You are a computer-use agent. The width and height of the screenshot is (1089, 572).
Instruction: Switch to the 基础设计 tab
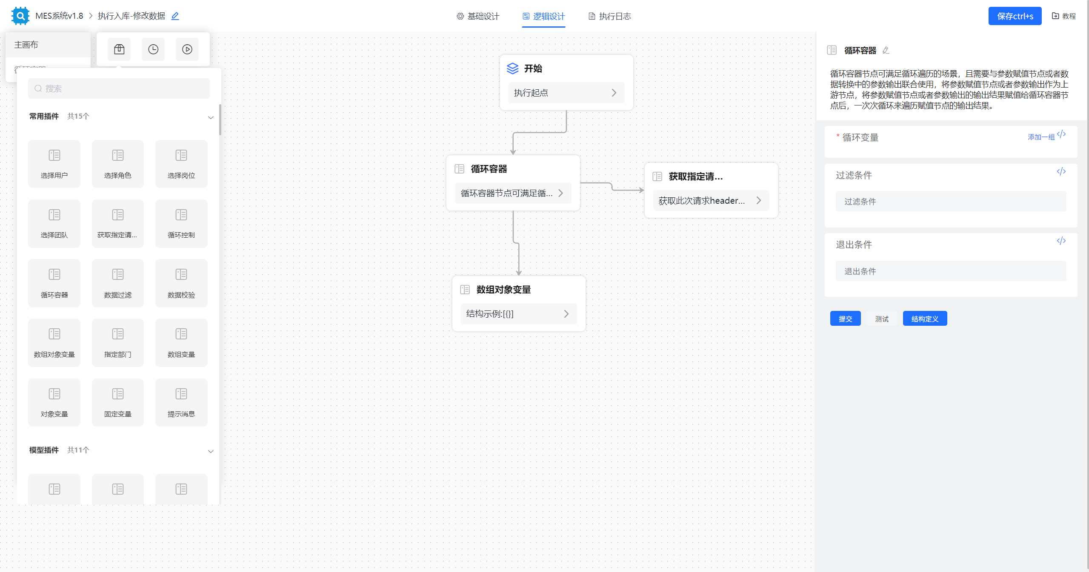pos(478,16)
